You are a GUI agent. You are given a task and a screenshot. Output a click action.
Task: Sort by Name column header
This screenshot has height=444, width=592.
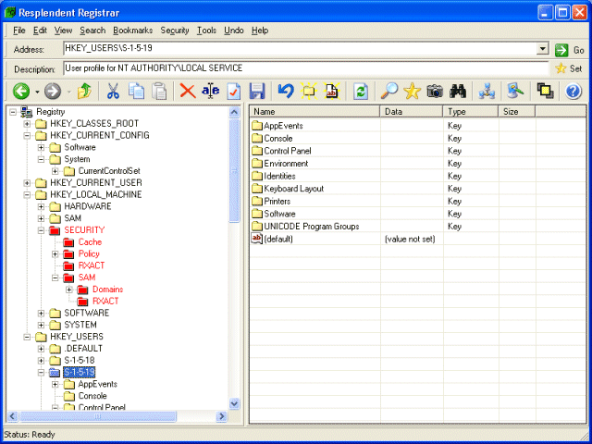point(314,111)
